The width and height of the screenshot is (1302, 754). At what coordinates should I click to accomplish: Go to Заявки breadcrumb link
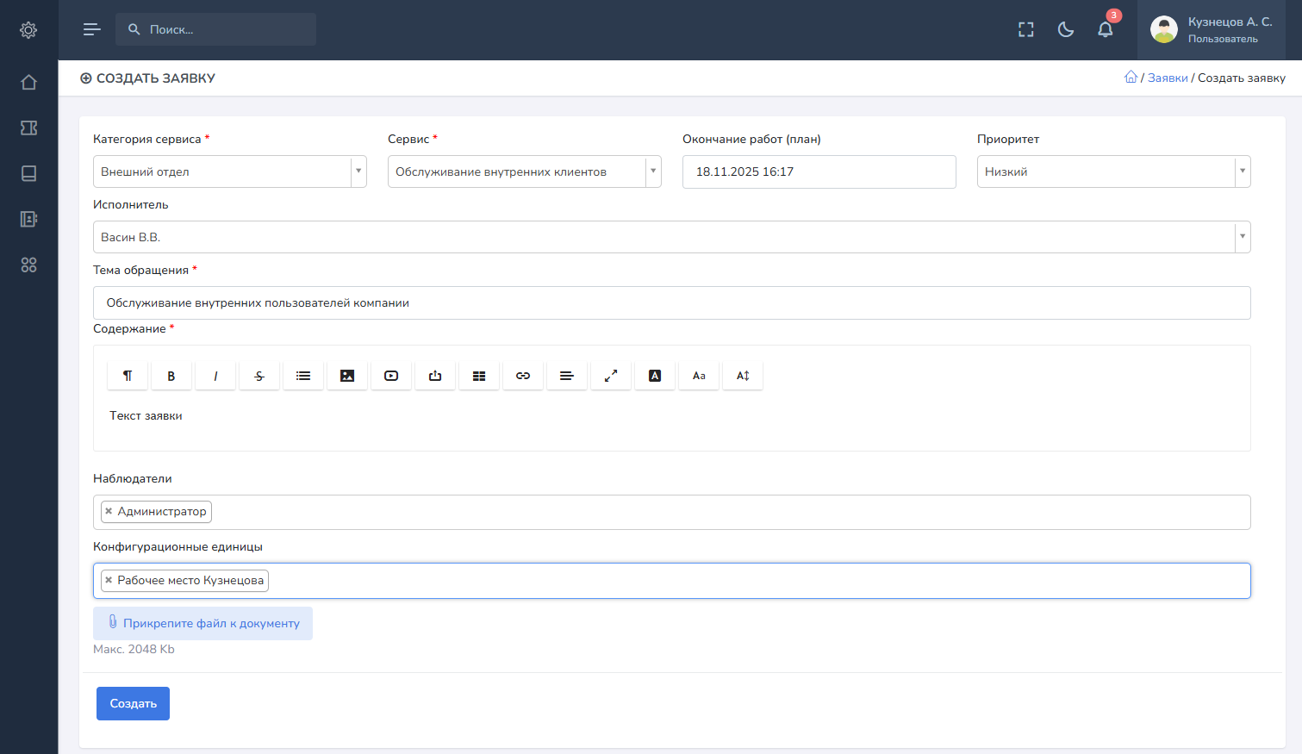click(x=1168, y=78)
